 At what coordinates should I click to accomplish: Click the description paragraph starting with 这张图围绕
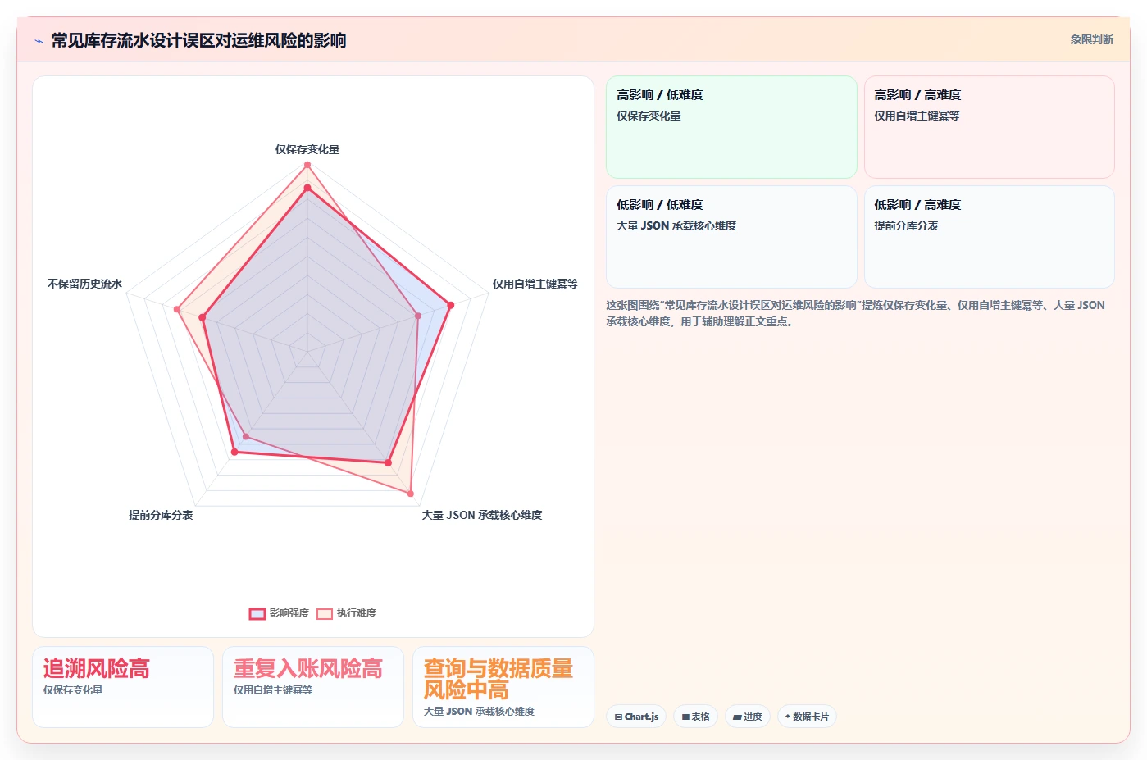[x=855, y=313]
